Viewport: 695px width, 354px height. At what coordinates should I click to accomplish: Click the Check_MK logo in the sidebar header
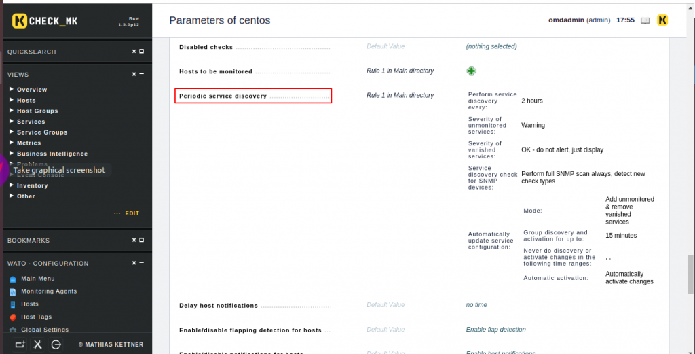[x=45, y=21]
